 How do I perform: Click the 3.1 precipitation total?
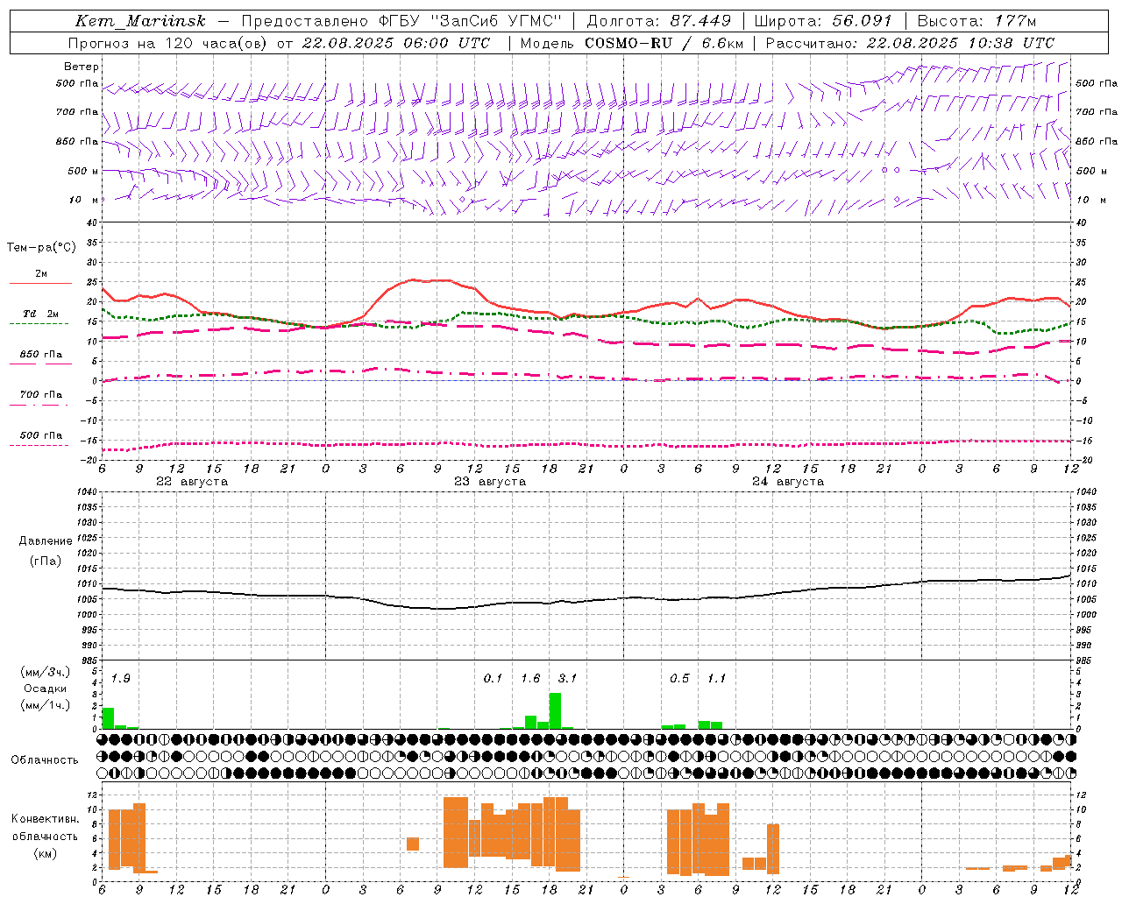pyautogui.click(x=567, y=678)
